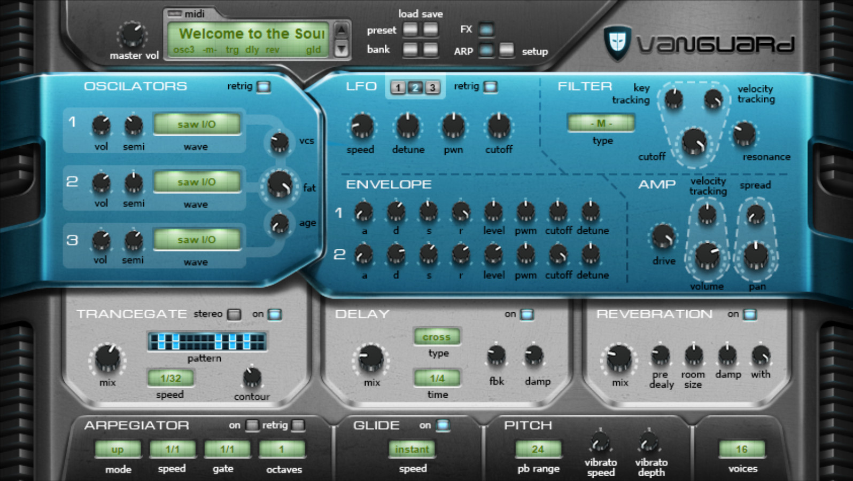Open glide speed instant selector
The image size is (853, 481).
[412, 449]
